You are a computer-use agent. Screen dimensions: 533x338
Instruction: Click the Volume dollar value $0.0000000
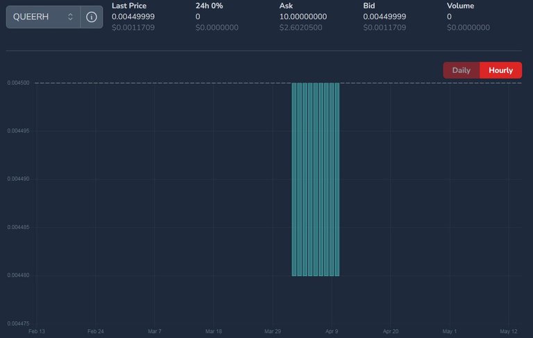pos(468,28)
